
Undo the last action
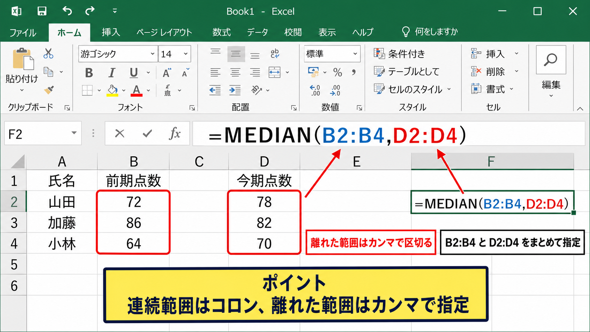(x=67, y=11)
